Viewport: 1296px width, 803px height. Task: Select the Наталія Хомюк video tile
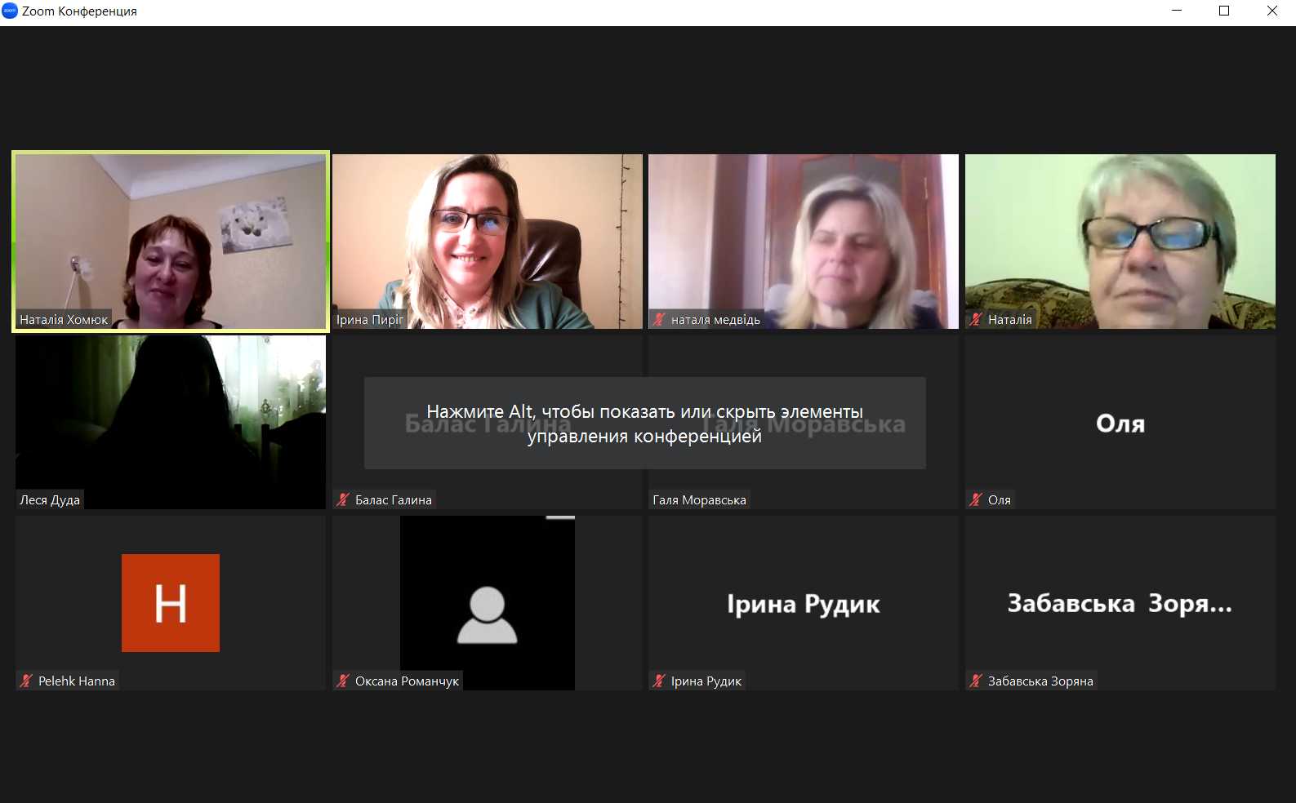[171, 242]
